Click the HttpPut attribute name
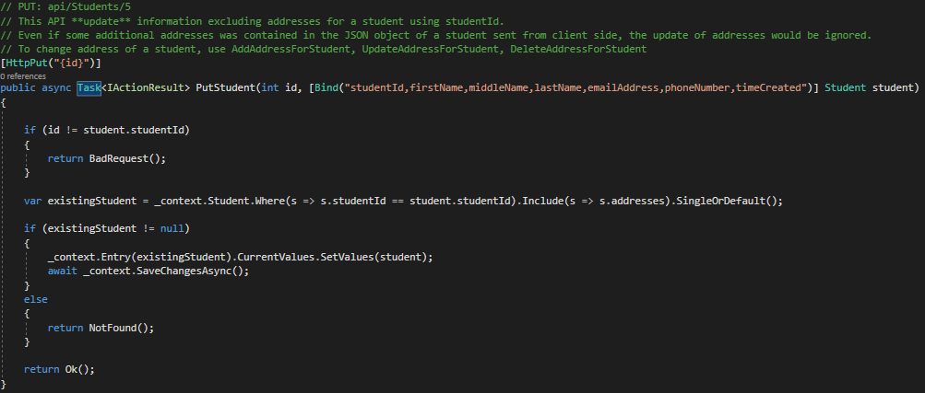 [27, 63]
